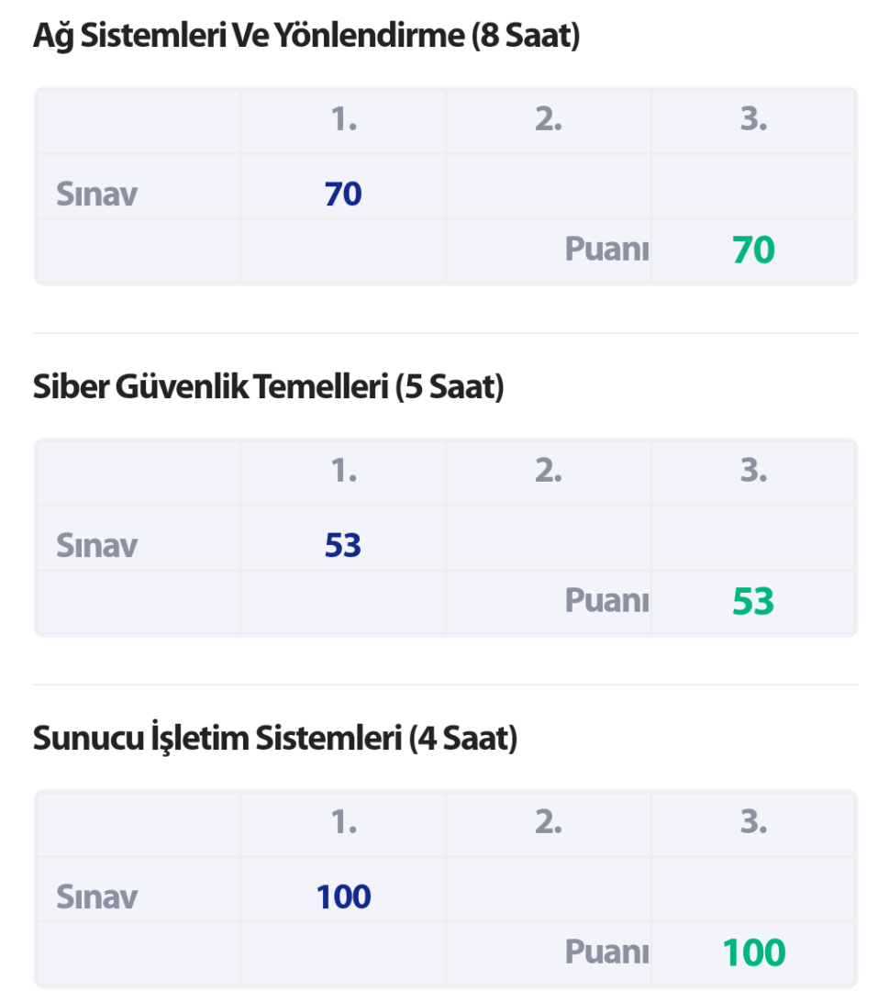878x991 pixels.
Task: Click Puanı label in Sunucu İşletim table
Action: [606, 952]
